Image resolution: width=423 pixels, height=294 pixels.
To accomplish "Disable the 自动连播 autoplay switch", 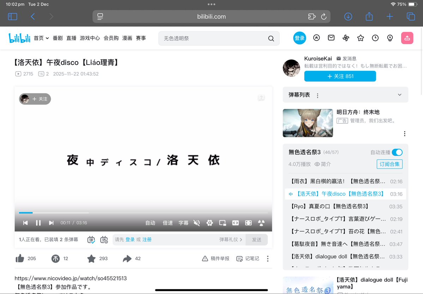I will [x=397, y=152].
